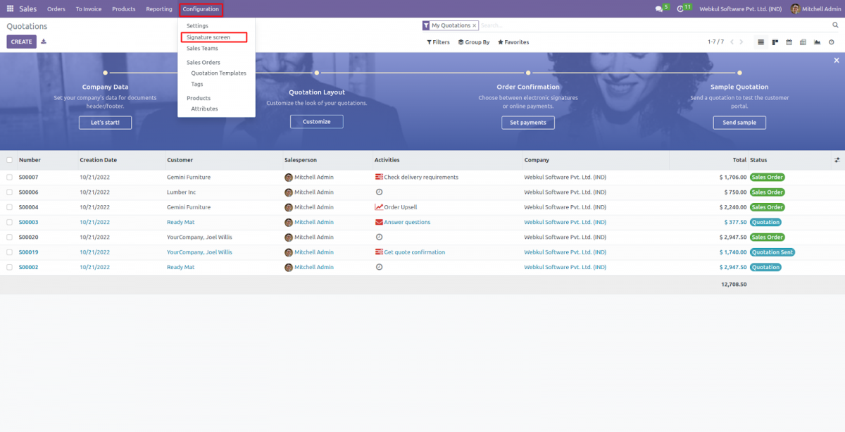This screenshot has height=432, width=845.
Task: Click activity icon for S00019
Action: coord(379,252)
